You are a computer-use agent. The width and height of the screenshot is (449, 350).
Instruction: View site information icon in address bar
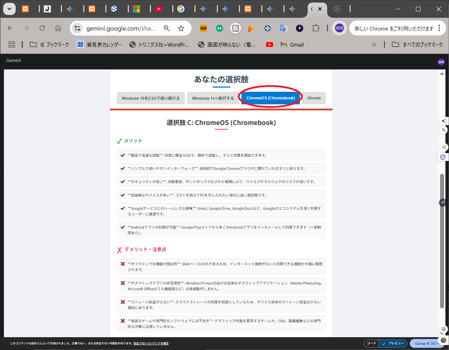77,28
